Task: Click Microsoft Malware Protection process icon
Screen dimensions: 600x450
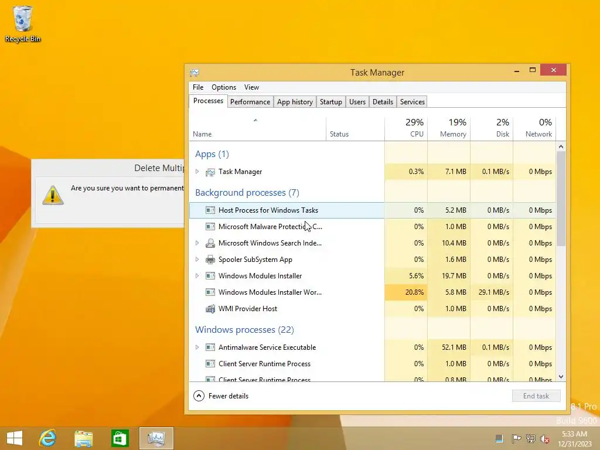Action: 210,227
